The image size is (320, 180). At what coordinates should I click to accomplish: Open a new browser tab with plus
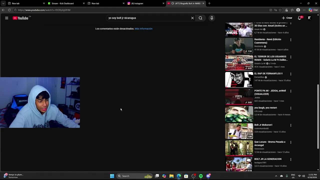(x=209, y=3)
